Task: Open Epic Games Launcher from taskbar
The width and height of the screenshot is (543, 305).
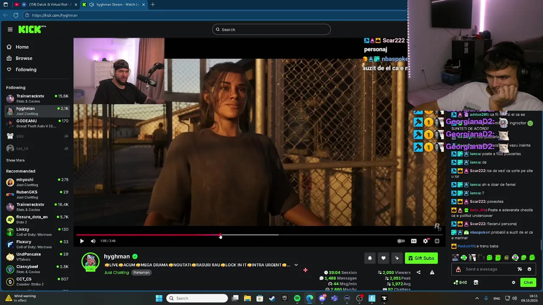Action: coord(285,298)
